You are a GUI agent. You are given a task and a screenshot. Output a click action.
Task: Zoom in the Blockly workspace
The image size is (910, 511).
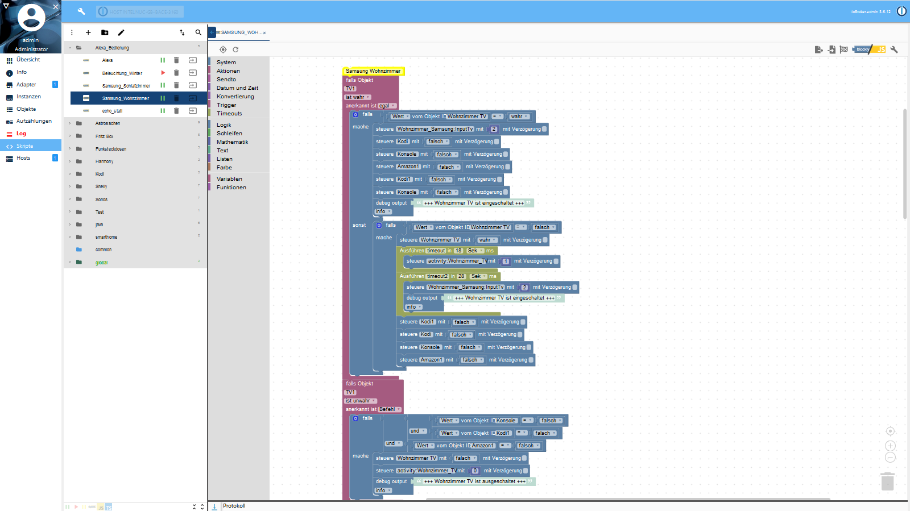pyautogui.click(x=890, y=446)
